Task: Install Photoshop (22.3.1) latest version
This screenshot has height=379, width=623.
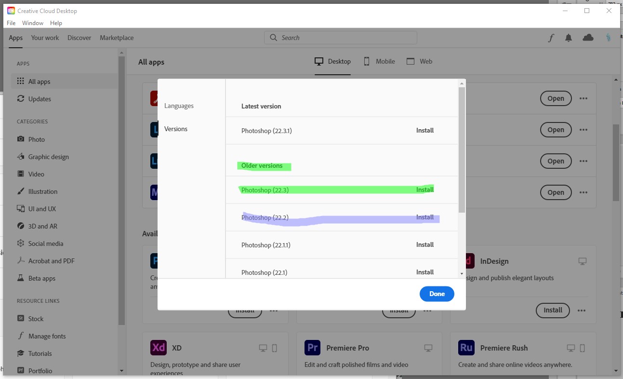Action: tap(425, 130)
